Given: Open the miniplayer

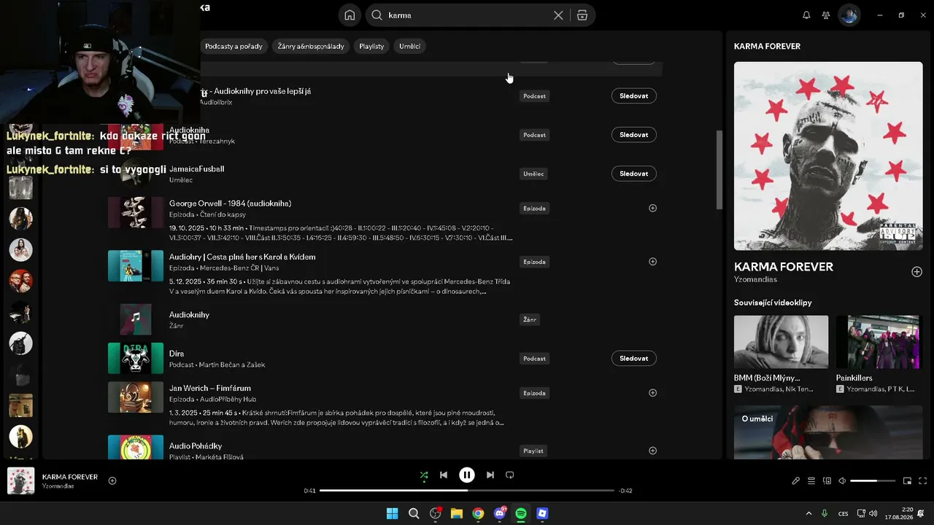Looking at the screenshot, I should point(907,481).
